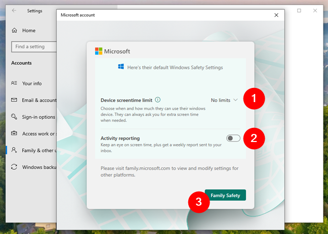The height and width of the screenshot is (234, 328).
Task: Click the Microsoft logo in the dialog
Action: coord(99,51)
